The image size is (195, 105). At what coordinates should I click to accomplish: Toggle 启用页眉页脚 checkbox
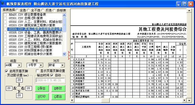[x=6, y=71]
